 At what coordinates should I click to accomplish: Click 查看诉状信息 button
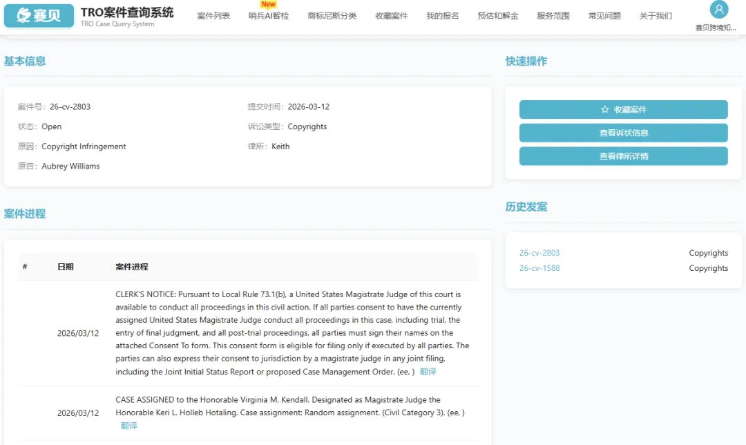(623, 133)
